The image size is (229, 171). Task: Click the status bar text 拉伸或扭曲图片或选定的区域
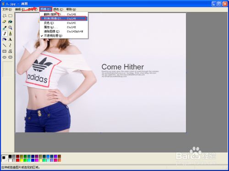pyautogui.click(x=21, y=167)
